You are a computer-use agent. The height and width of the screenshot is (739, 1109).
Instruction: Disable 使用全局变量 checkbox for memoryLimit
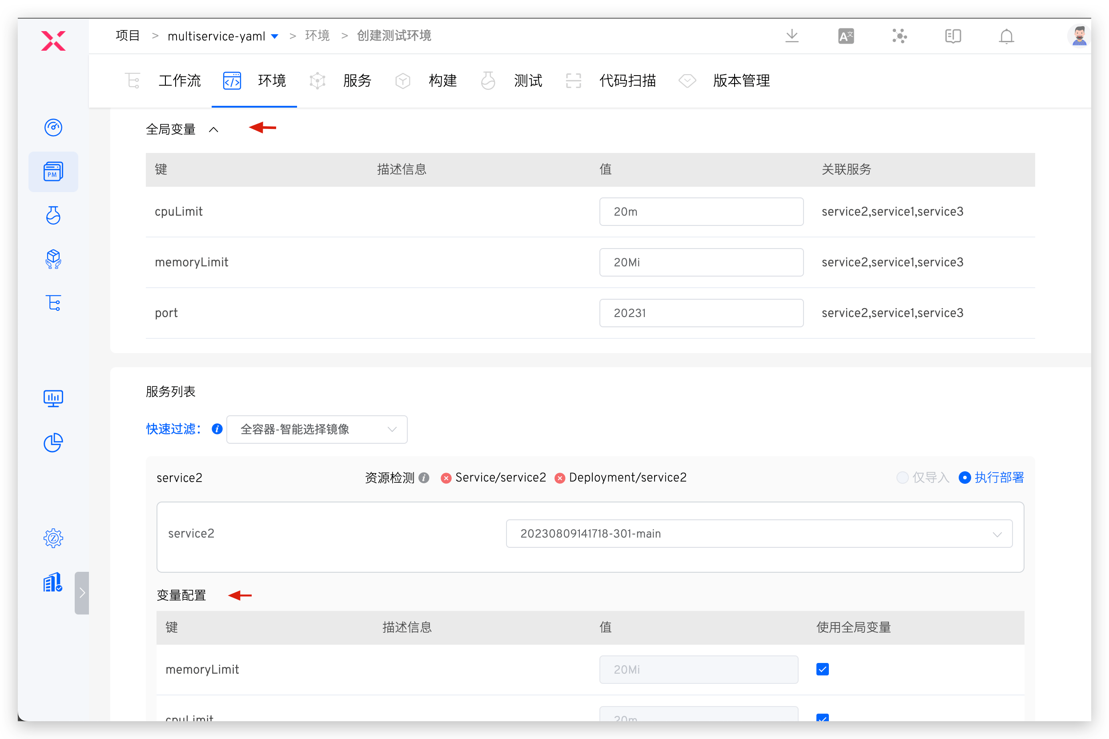coord(822,669)
